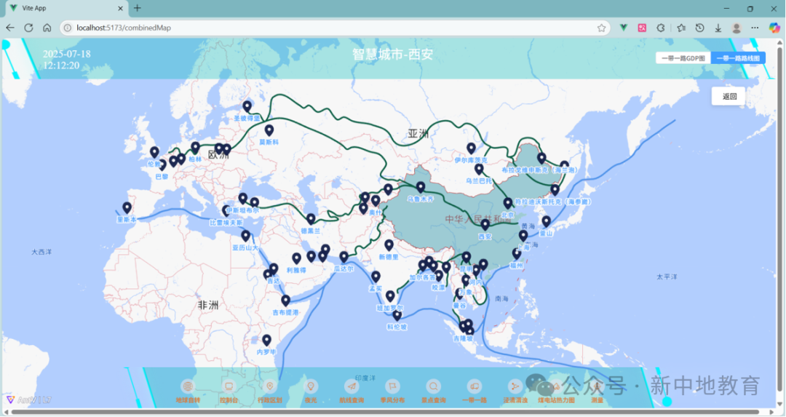Open the 景点查询 scenic spot search icon
The width and height of the screenshot is (786, 417).
[x=434, y=386]
